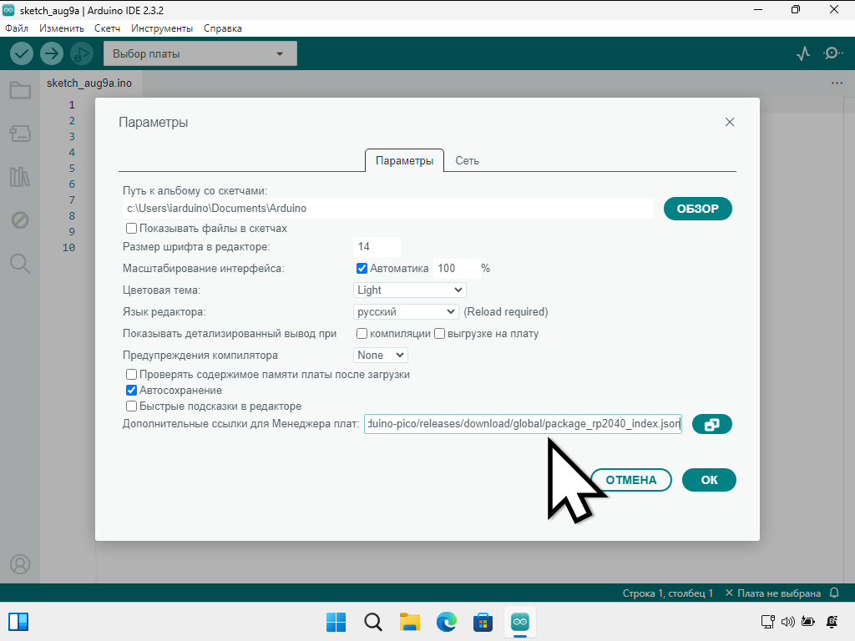The height and width of the screenshot is (641, 855).
Task: Open Язык редактора русский dropdown
Action: click(406, 312)
